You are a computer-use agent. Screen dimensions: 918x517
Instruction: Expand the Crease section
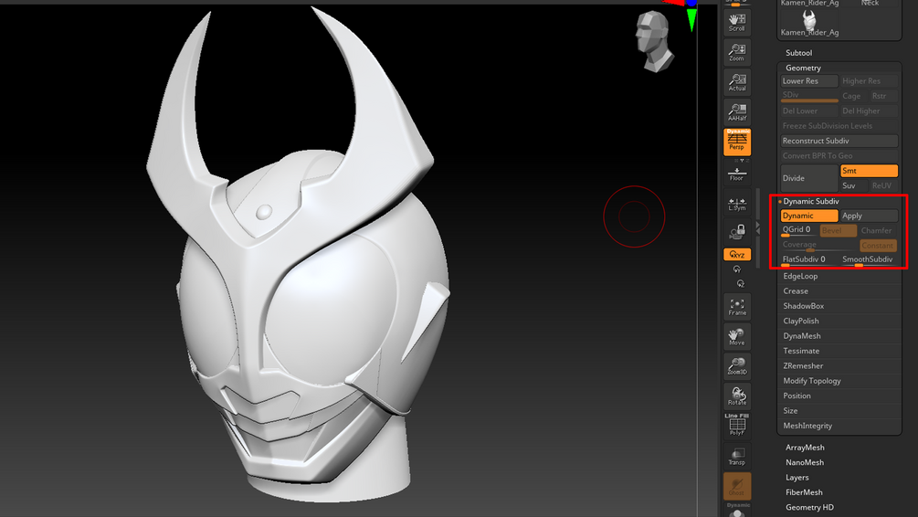796,291
